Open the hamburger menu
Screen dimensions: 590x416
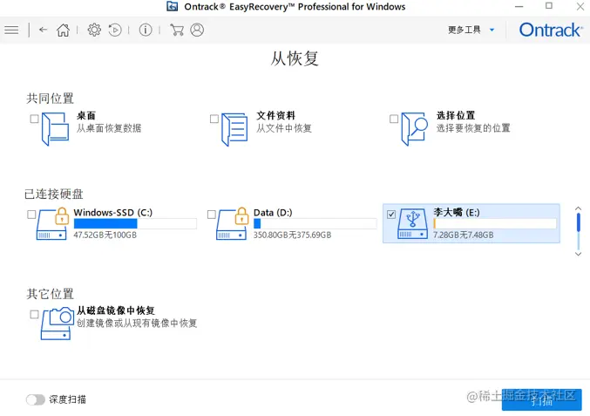[11, 31]
